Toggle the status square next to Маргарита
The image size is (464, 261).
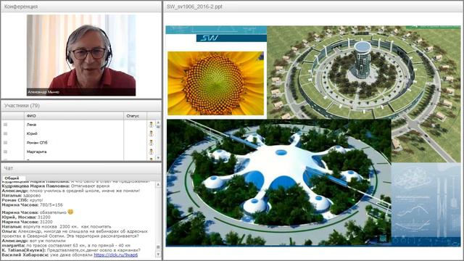[x=5, y=152]
